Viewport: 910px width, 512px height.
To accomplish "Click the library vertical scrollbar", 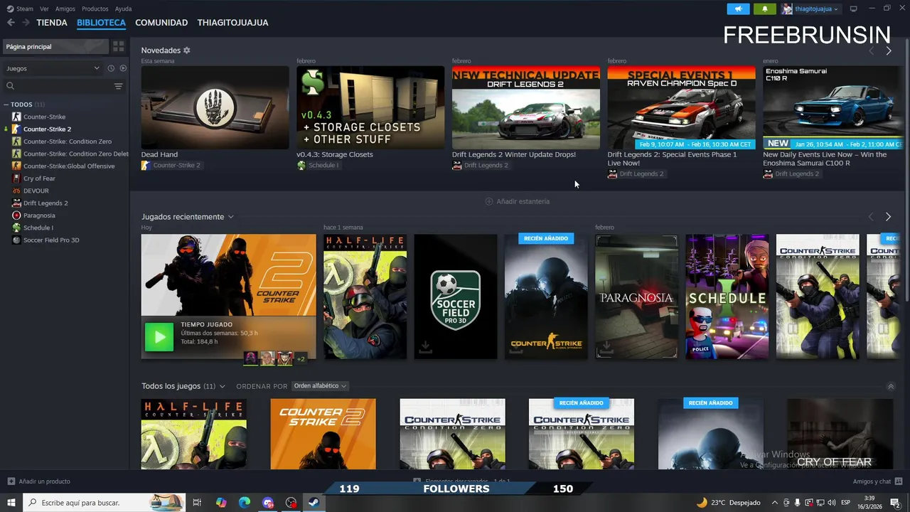I will click(906, 171).
